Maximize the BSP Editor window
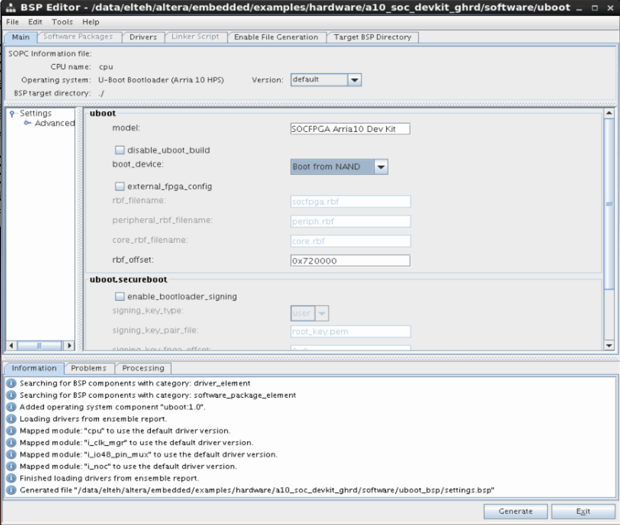 click(595, 8)
